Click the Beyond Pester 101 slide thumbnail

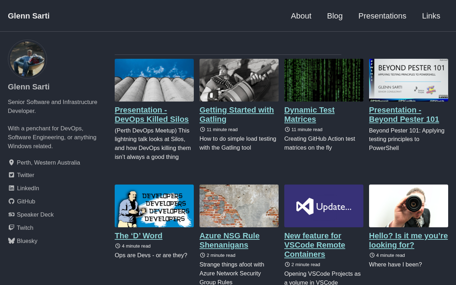coord(408,80)
